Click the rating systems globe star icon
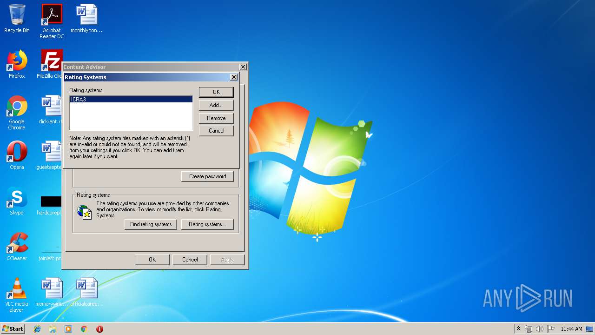595x335 pixels. tap(85, 212)
